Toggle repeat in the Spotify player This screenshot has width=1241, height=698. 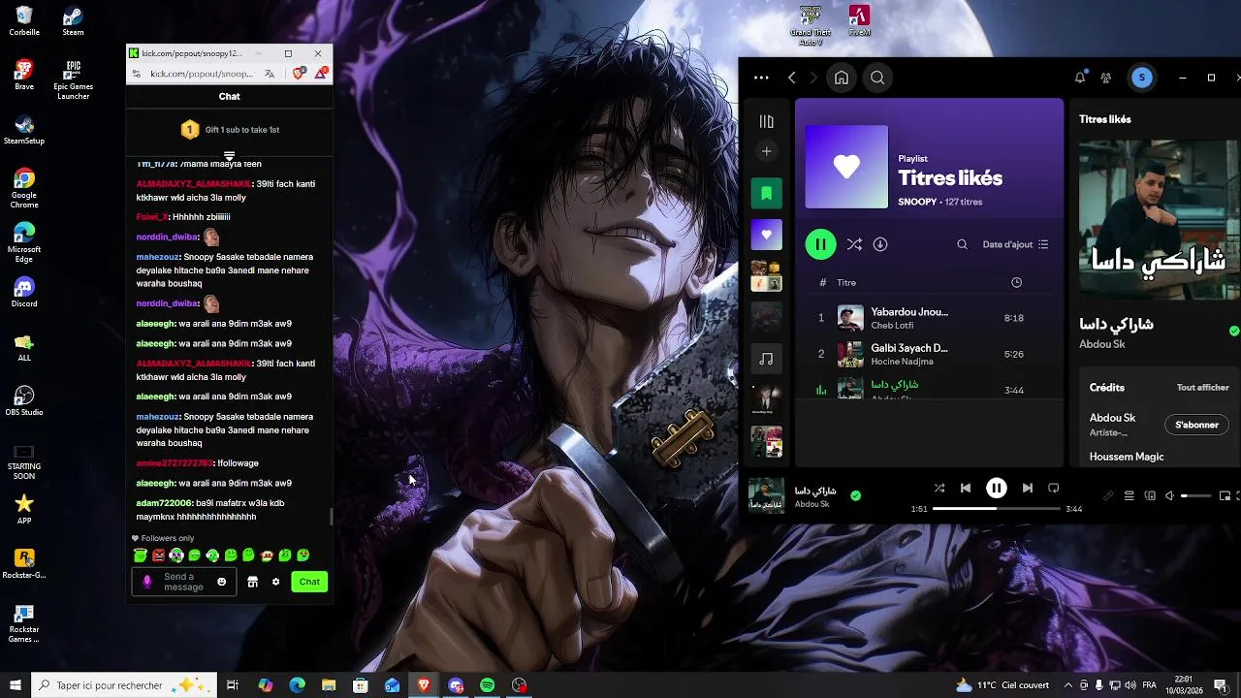pyautogui.click(x=1054, y=488)
